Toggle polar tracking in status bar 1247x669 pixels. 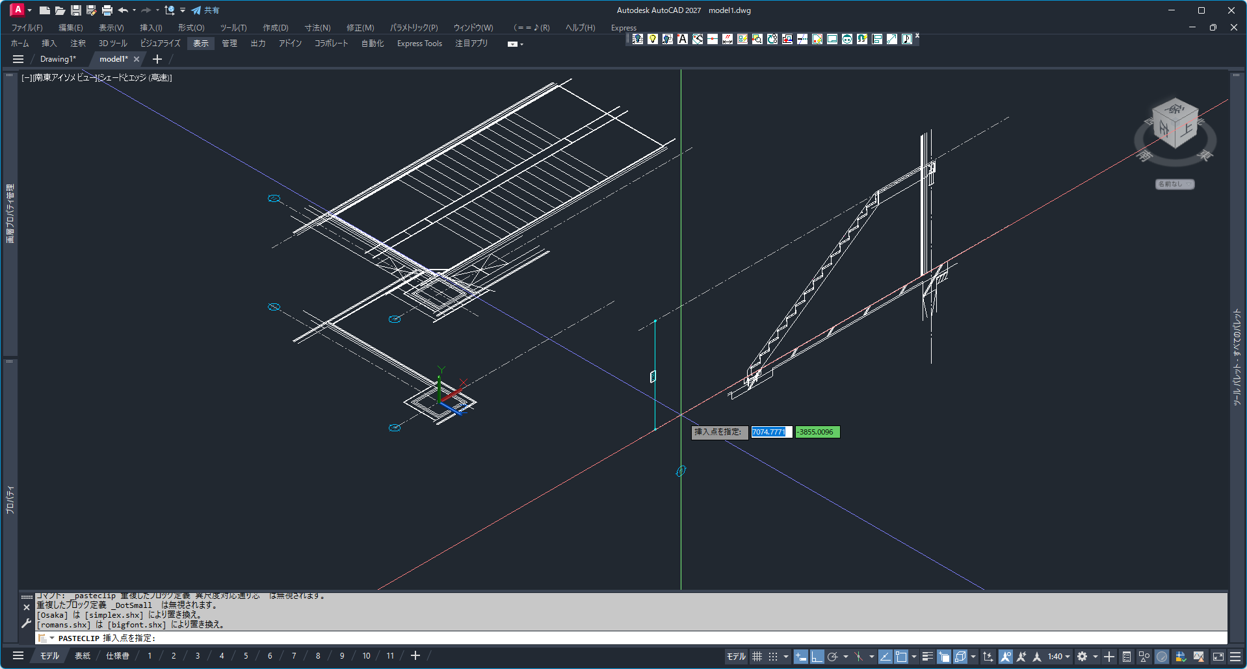(832, 657)
